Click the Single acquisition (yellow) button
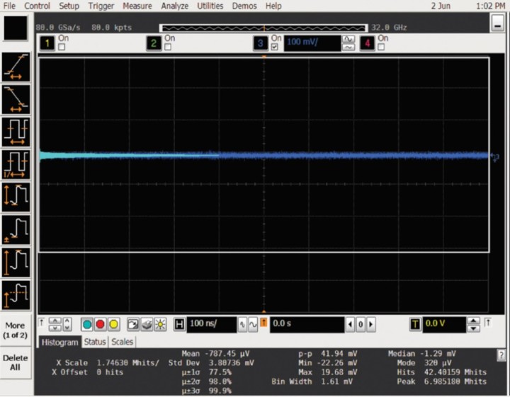This screenshot has width=510, height=397. click(x=113, y=324)
